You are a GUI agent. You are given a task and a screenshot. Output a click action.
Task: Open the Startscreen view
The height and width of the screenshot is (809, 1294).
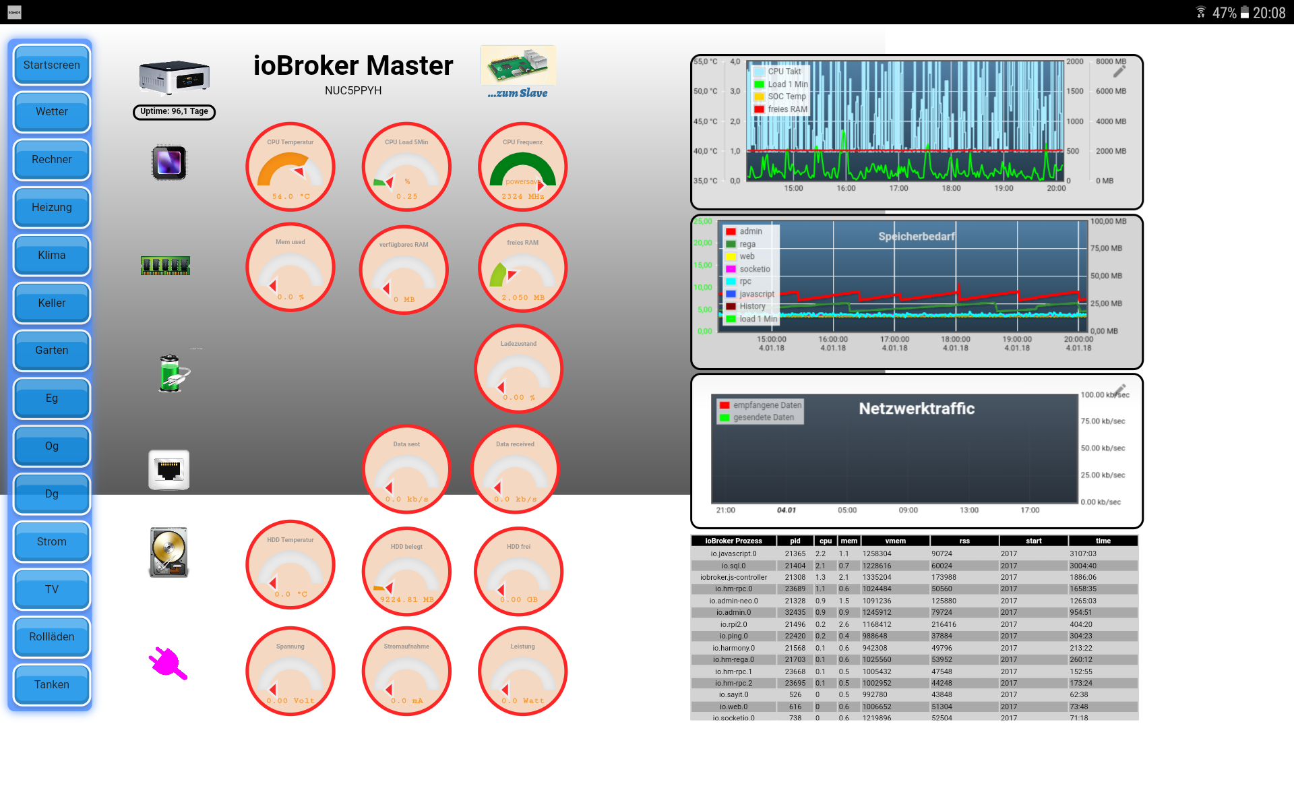click(52, 65)
